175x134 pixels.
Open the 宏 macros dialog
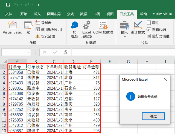28,28
